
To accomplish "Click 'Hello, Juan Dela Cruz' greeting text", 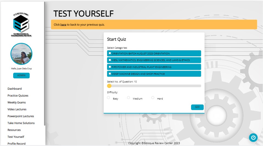I will pos(21,68).
